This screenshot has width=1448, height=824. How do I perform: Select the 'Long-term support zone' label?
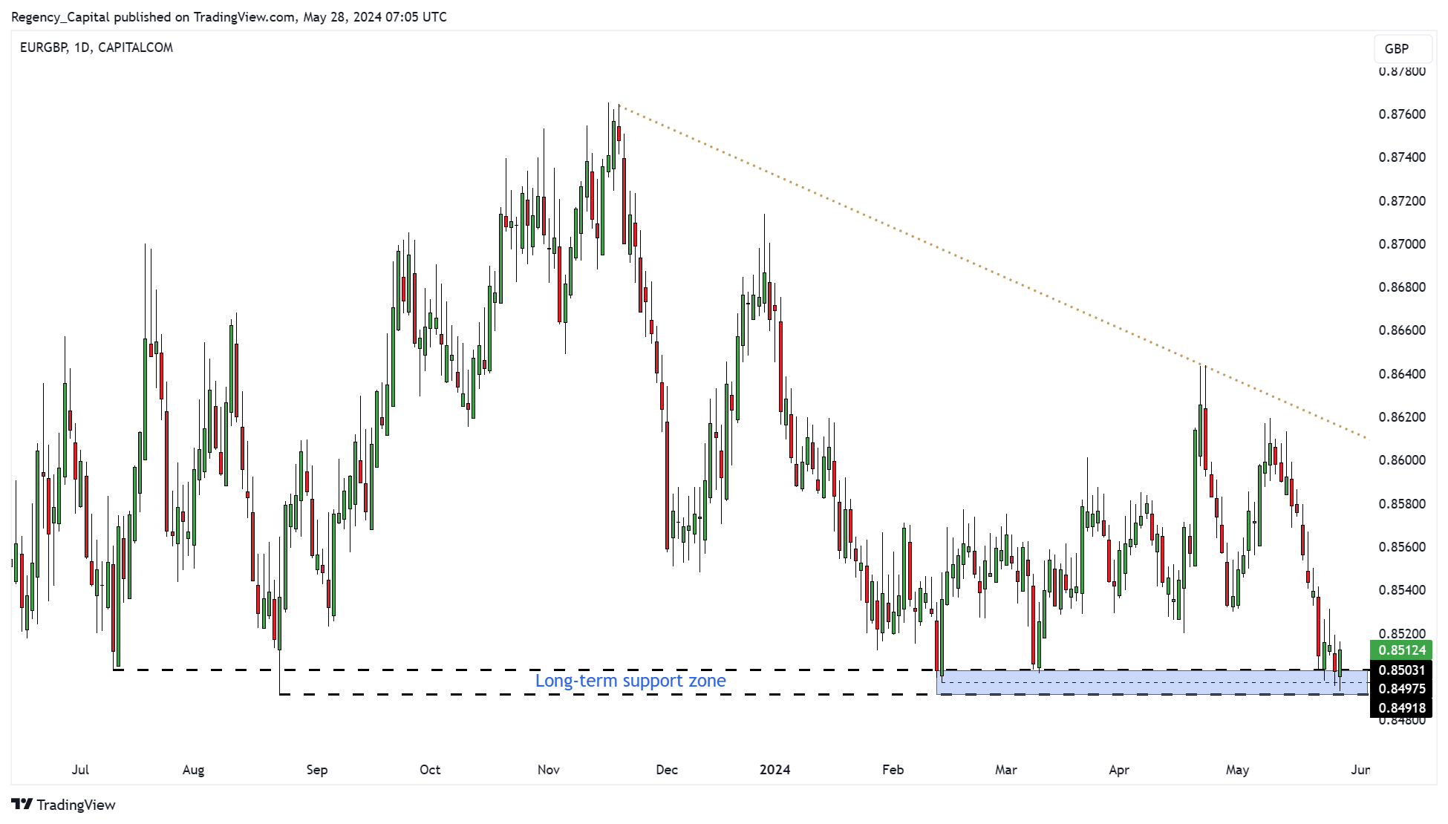(630, 681)
